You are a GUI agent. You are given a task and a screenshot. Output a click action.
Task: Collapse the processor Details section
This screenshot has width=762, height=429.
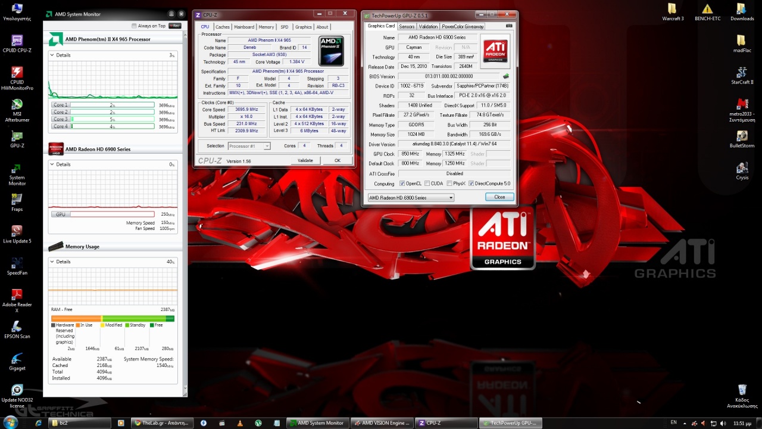coord(52,55)
